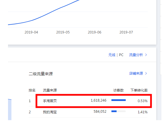Switch to the 无线 tab
The image size is (164, 121).
[112, 55]
